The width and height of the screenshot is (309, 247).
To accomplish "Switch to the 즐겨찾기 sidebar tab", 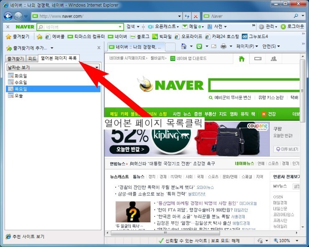I will [x=15, y=59].
